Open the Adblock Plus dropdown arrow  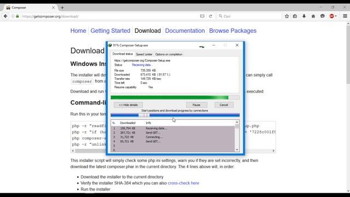tap(336, 16)
